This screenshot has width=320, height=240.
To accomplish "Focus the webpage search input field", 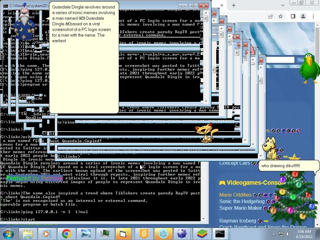I will point(280,60).
